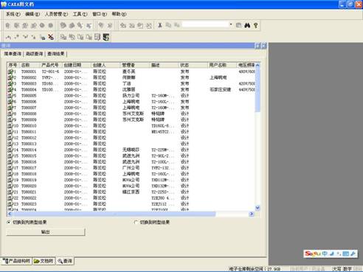363x272 pixels.
Task: Select 切换到列表型结果 radio button
Action: (9, 222)
